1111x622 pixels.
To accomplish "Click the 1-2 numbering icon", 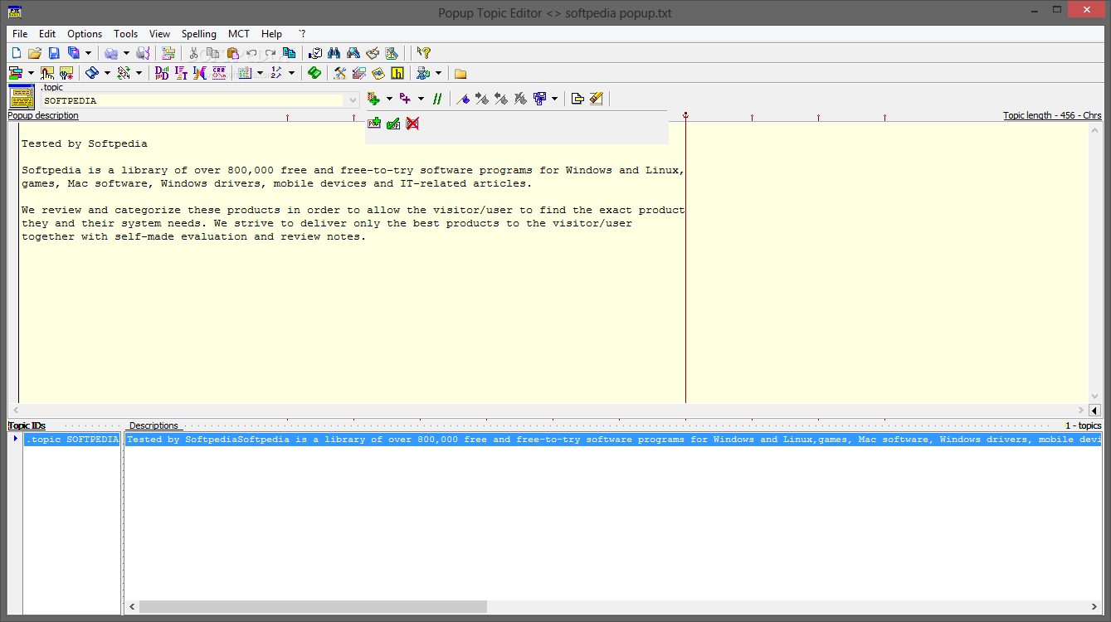I will [276, 73].
